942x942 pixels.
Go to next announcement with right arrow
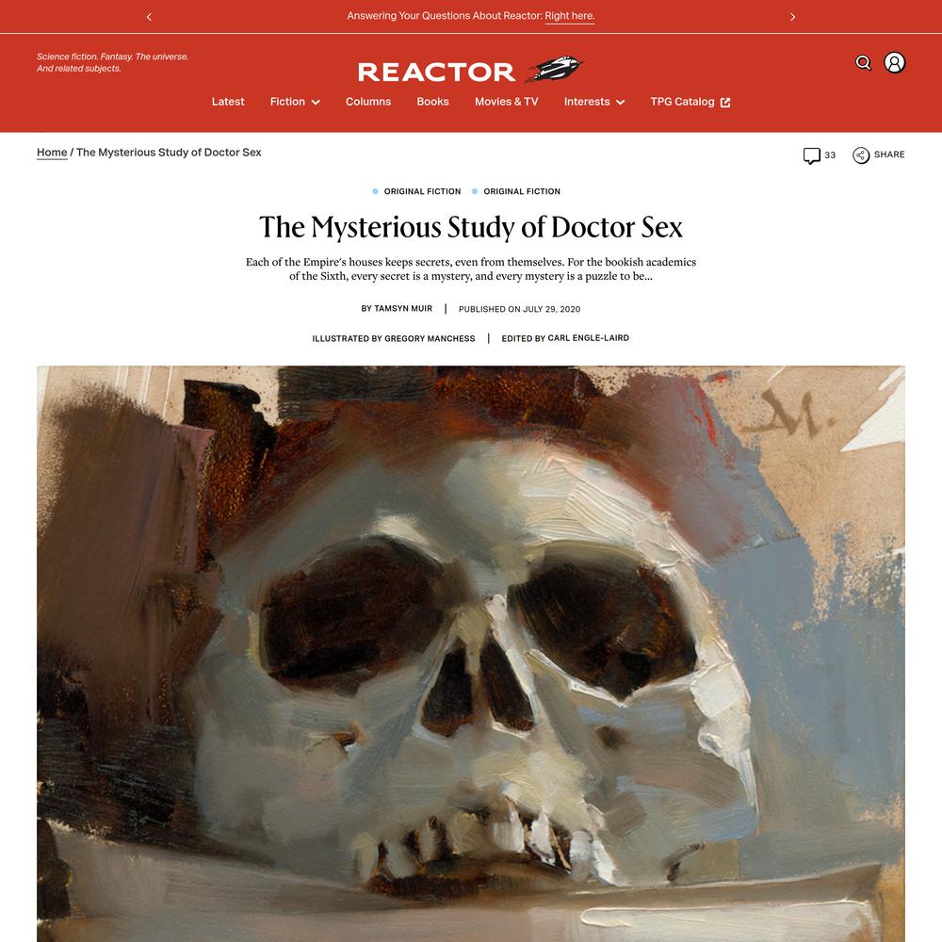(792, 17)
